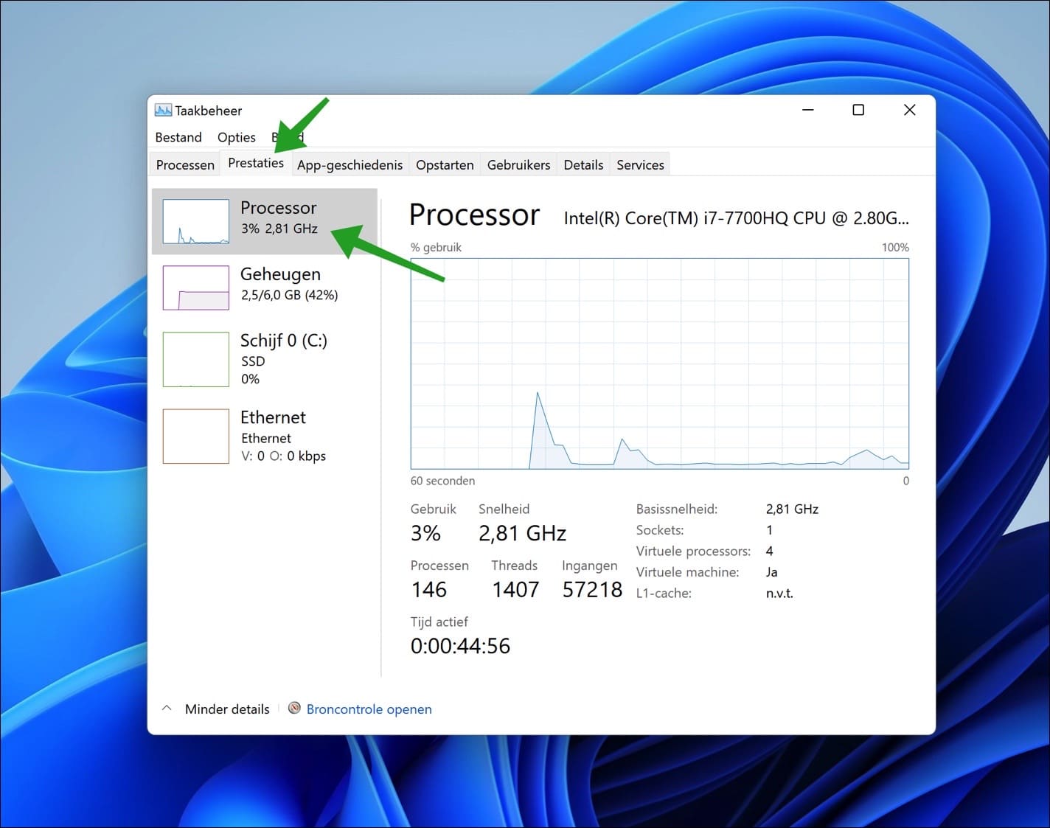Open the Details tab
This screenshot has height=828, width=1050.
click(583, 164)
